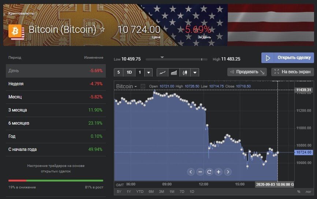Viewport: 317px width, 199px height.
Task: Toggle logarithmic scale "лог"
Action: click(x=309, y=191)
